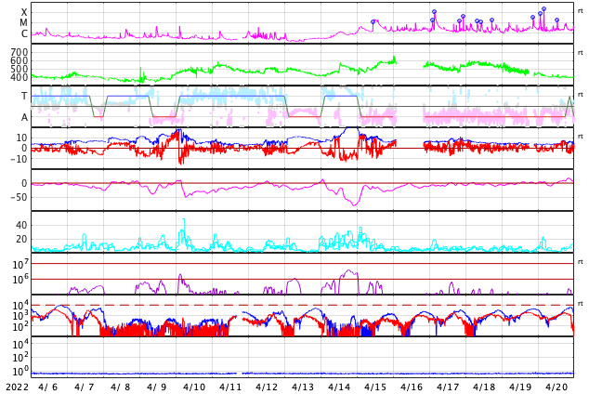Select the M flare class axis label

pos(24,23)
